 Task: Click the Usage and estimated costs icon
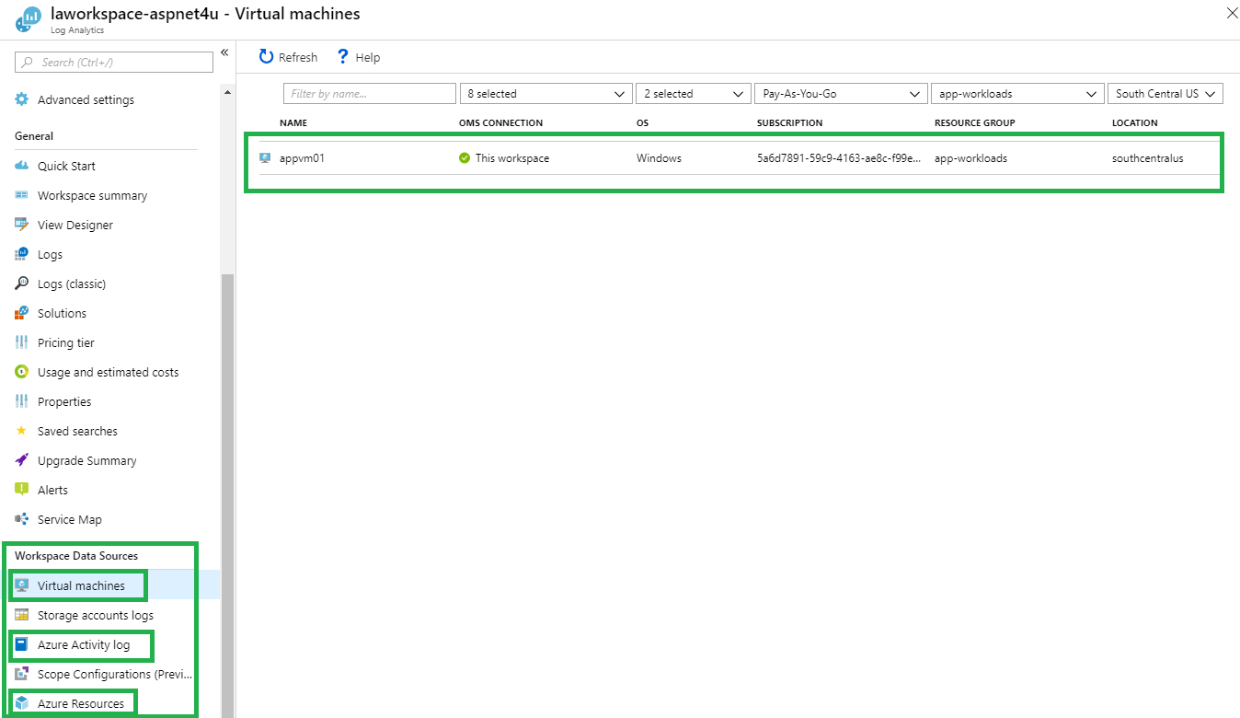click(22, 372)
